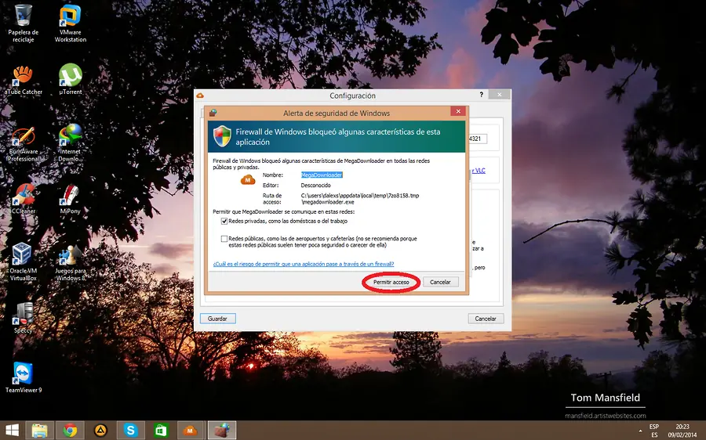Click Cancelar in the firewall alert
The height and width of the screenshot is (440, 706).
440,282
